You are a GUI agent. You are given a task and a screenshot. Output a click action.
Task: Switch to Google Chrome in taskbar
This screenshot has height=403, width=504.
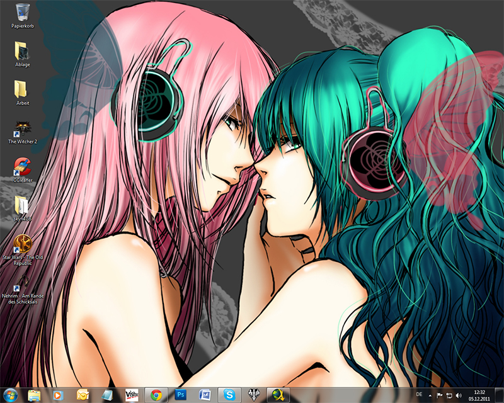click(156, 395)
